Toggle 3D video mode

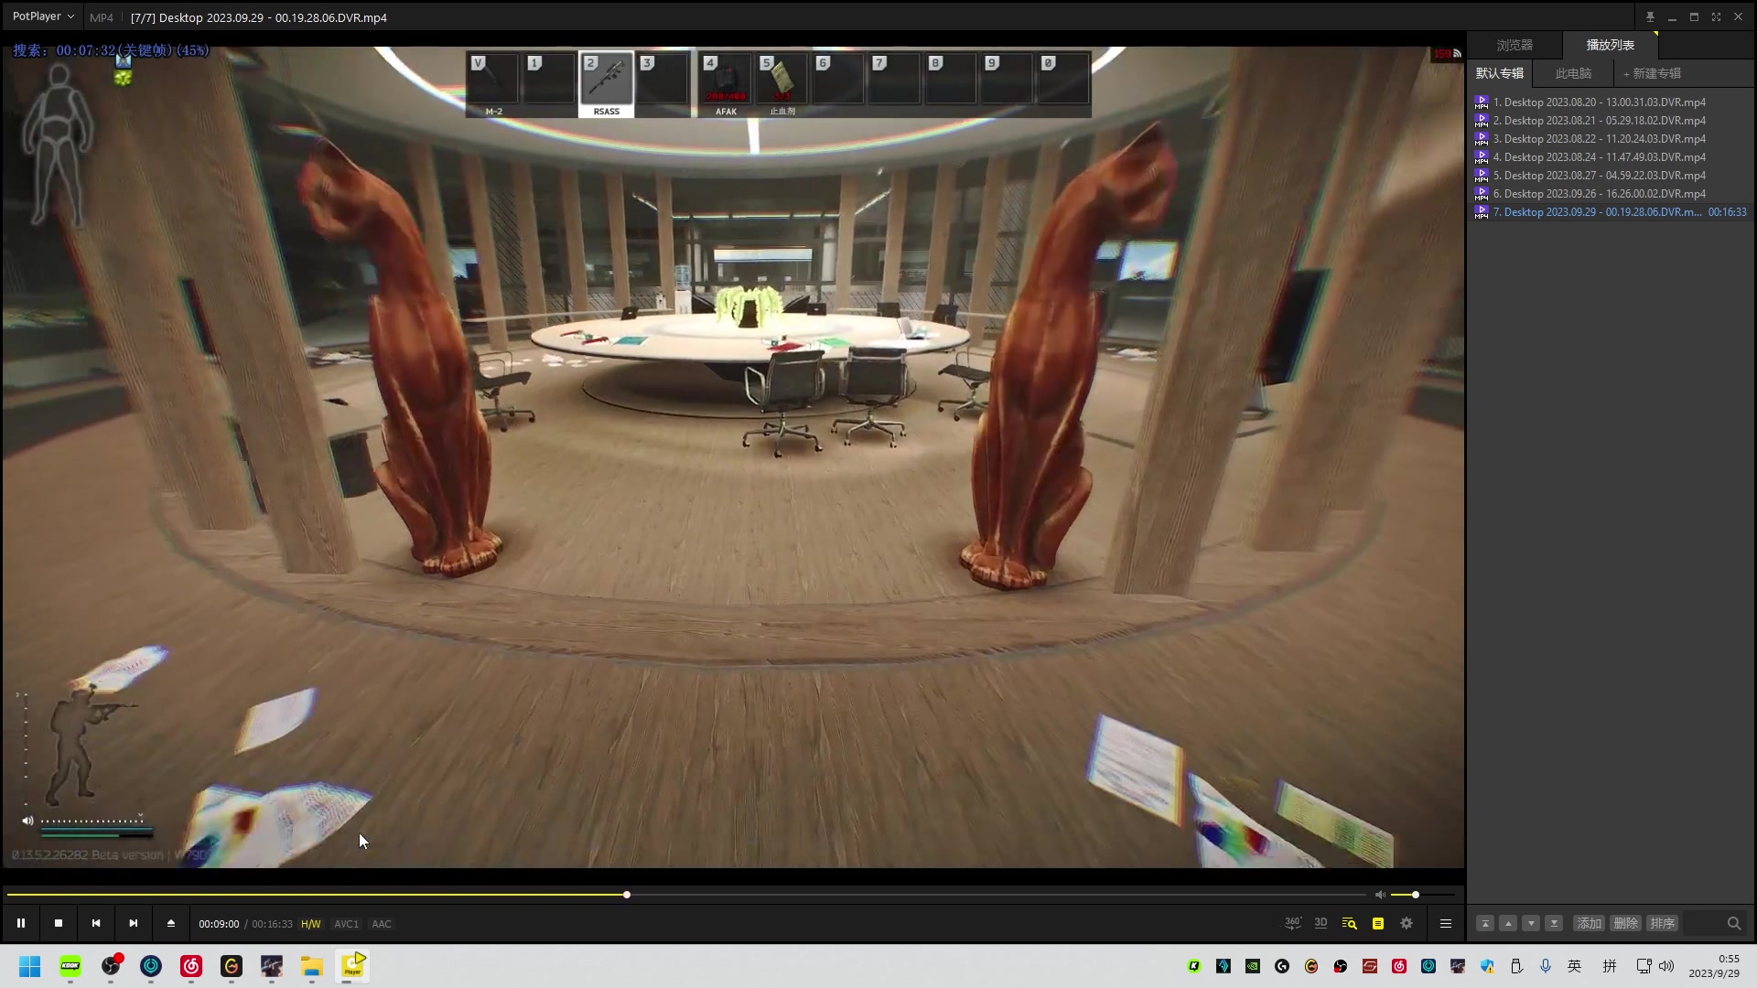click(x=1320, y=923)
